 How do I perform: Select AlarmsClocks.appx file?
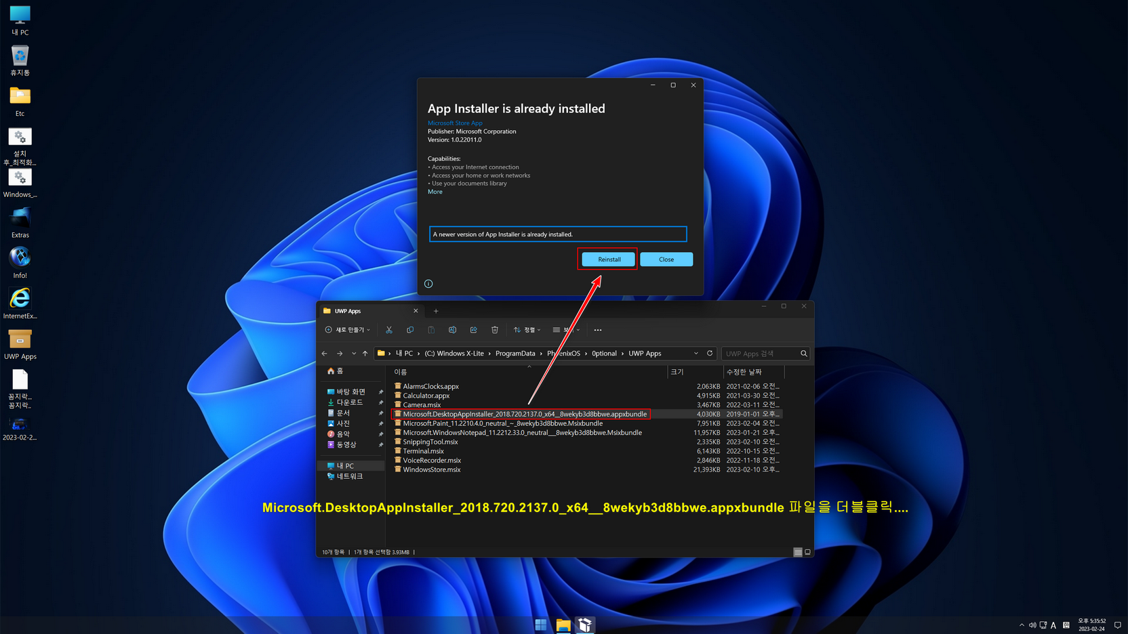tap(430, 386)
